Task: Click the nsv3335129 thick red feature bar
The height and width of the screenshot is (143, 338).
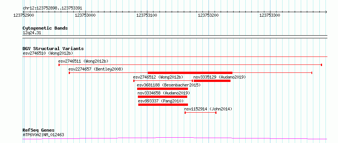Action: coord(212,81)
